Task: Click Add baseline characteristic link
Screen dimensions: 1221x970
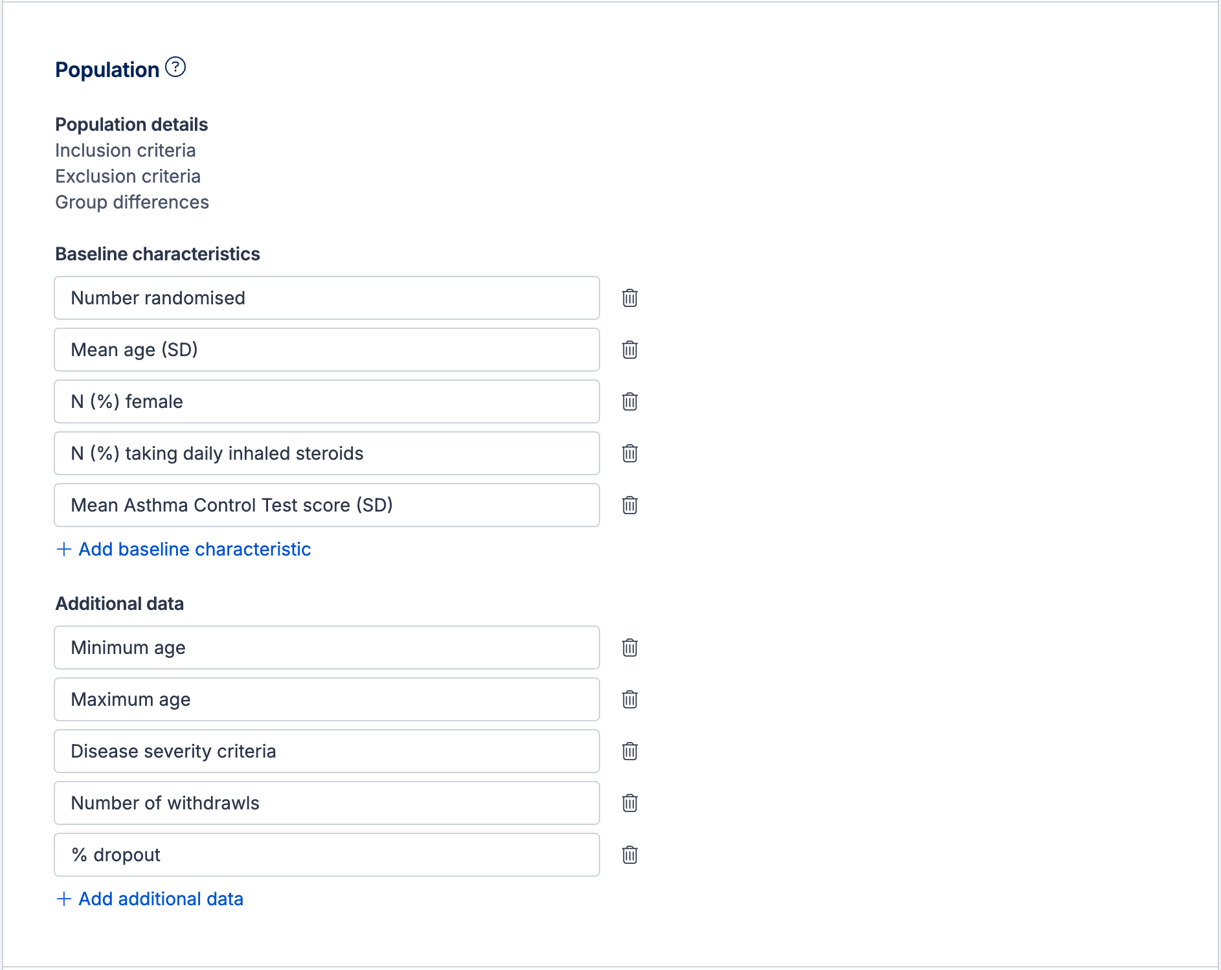Action: (184, 549)
